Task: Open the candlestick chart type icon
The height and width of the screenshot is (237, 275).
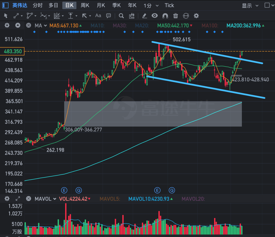Action: 132,16
